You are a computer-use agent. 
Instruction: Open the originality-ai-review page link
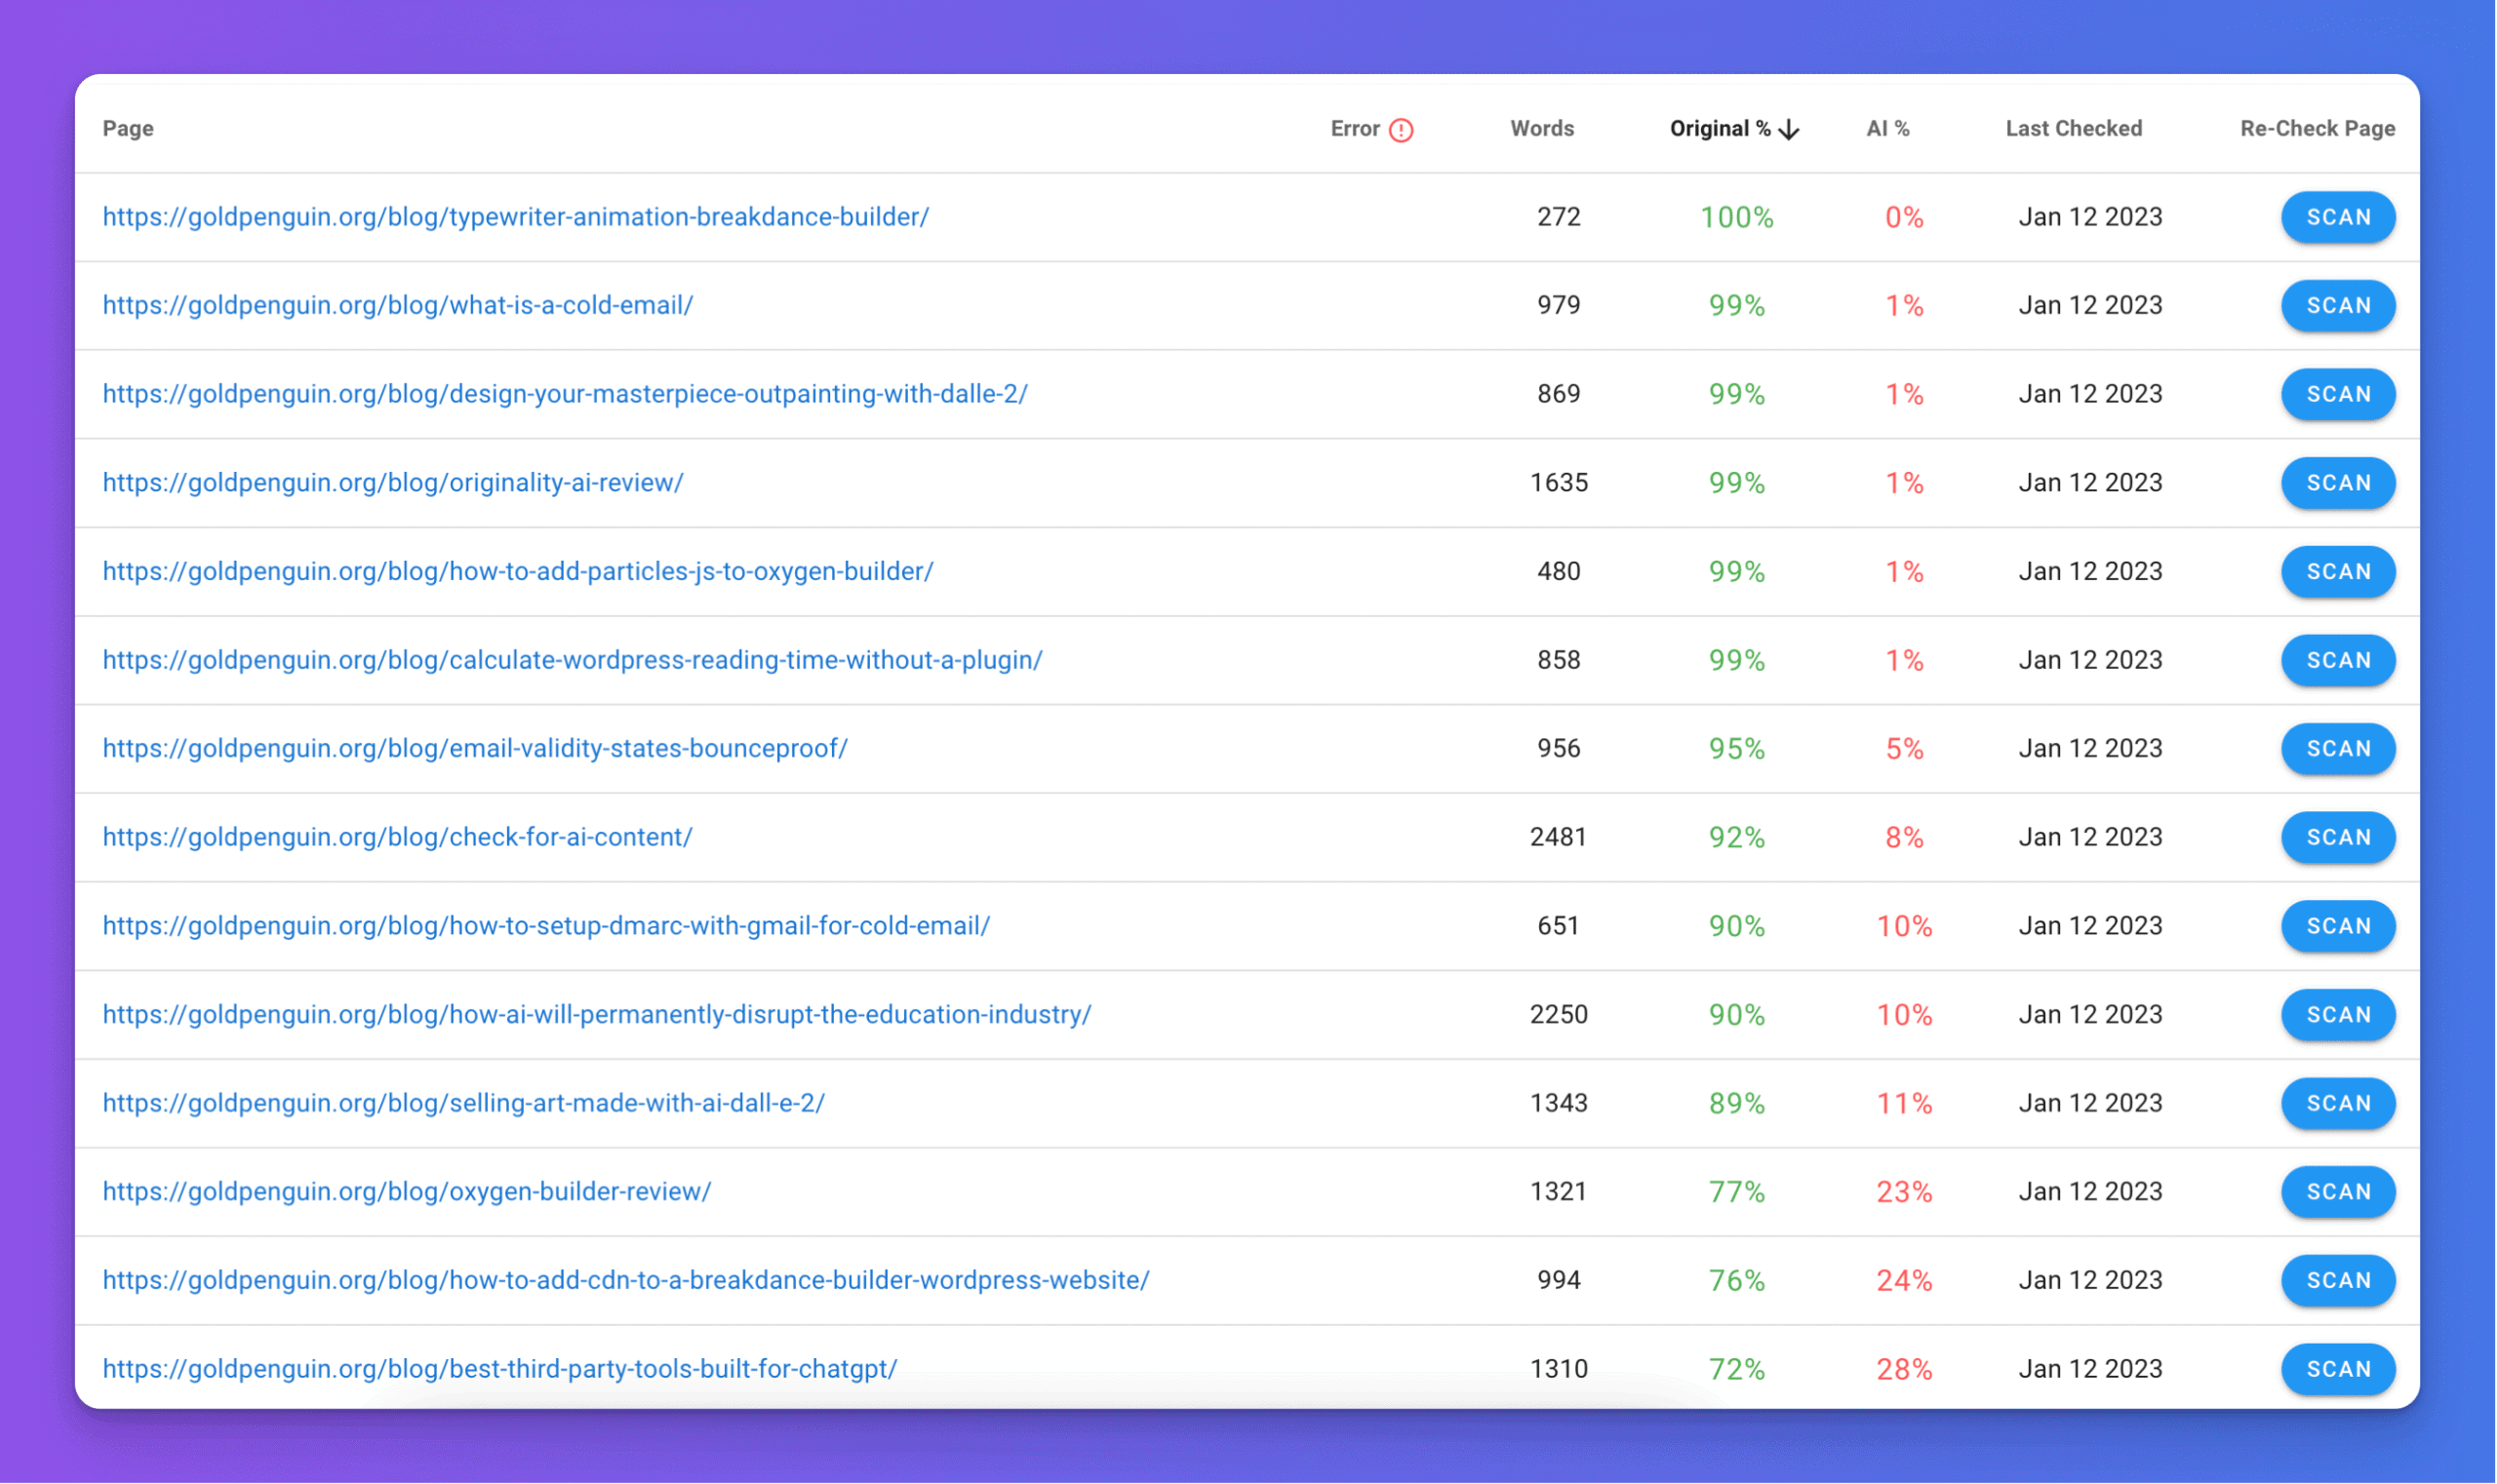click(392, 483)
